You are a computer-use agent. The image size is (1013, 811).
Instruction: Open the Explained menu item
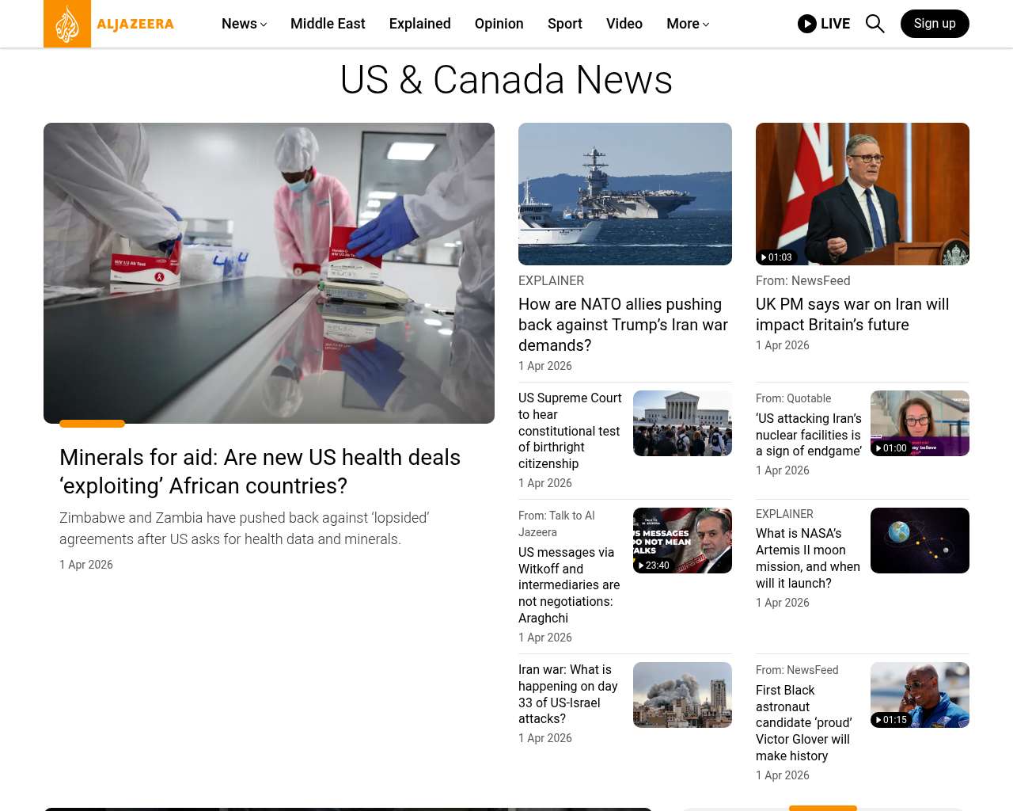click(419, 24)
